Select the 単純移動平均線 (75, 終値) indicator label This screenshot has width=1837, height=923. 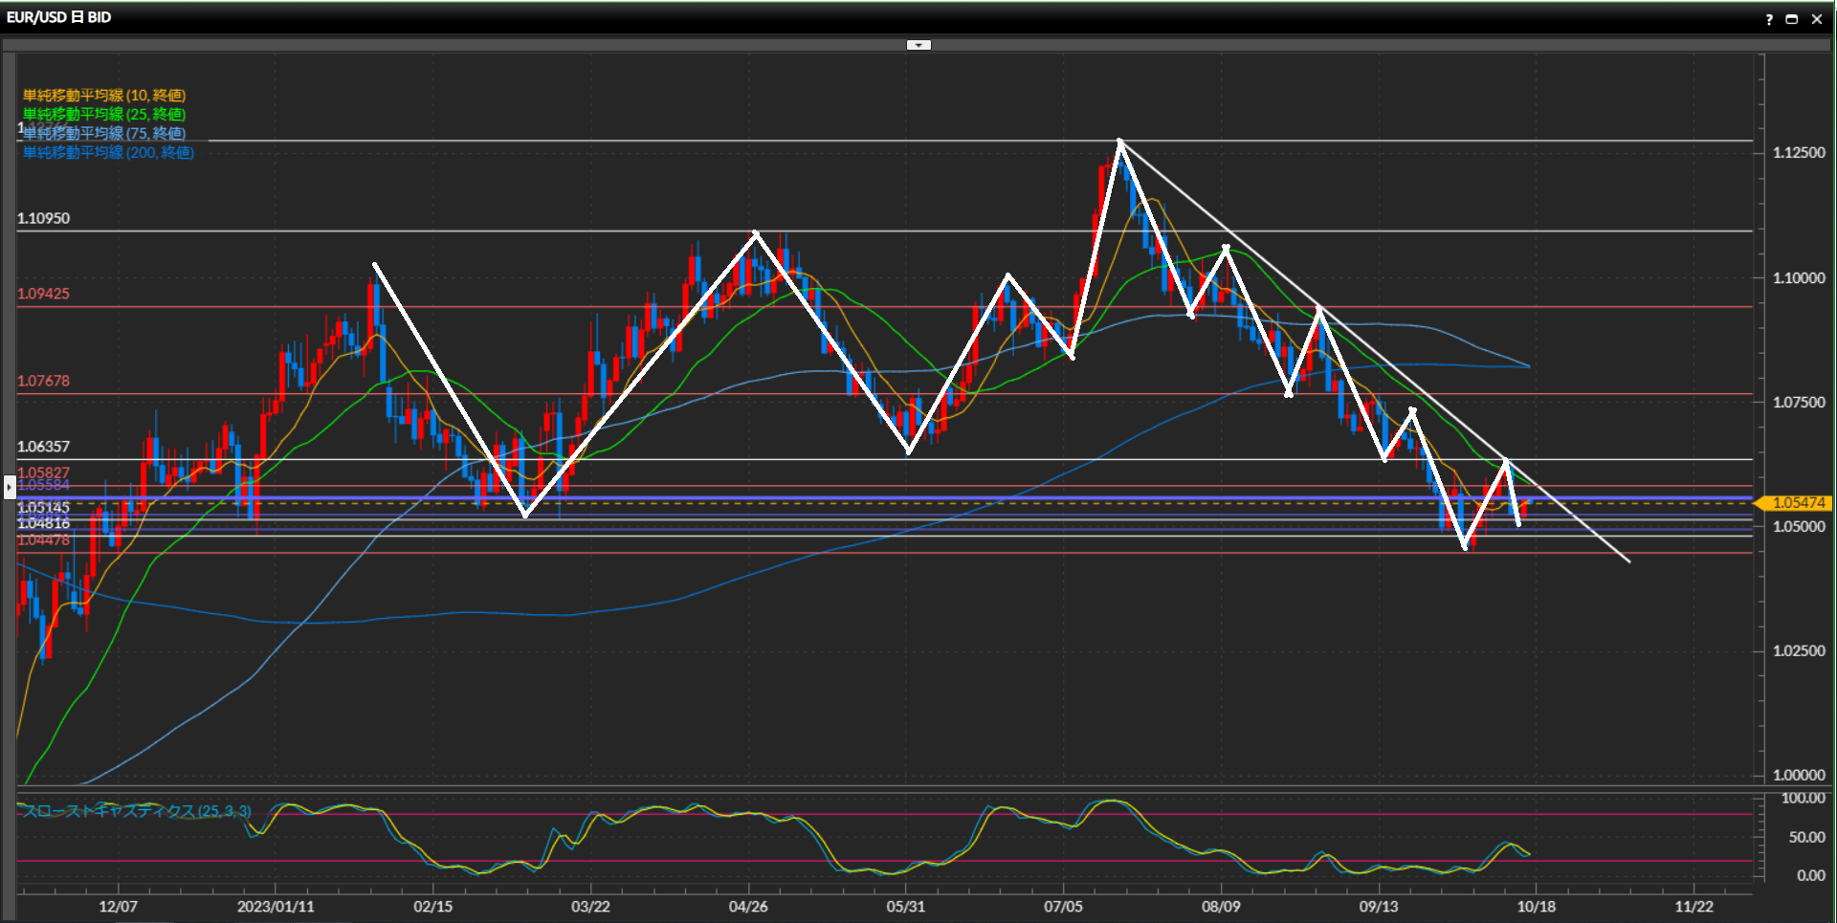(x=104, y=134)
